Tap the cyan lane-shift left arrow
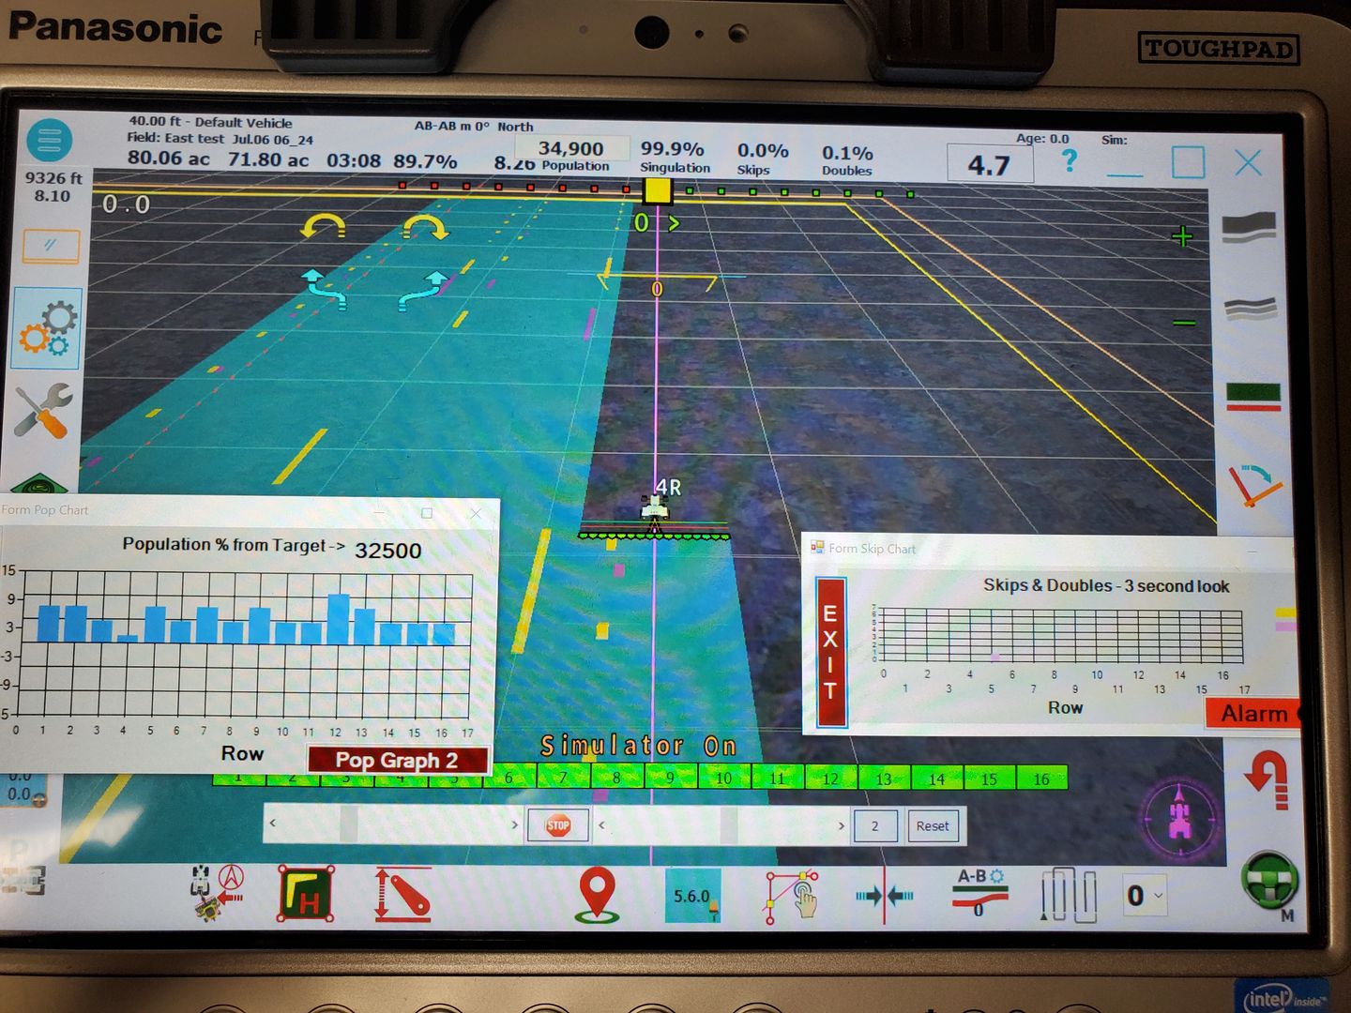Screen dimensions: 1351x1013 [x=325, y=290]
